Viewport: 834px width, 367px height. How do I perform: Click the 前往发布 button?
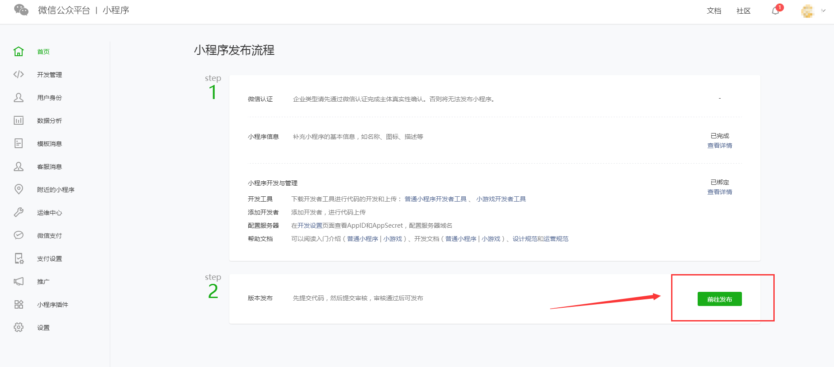point(720,299)
